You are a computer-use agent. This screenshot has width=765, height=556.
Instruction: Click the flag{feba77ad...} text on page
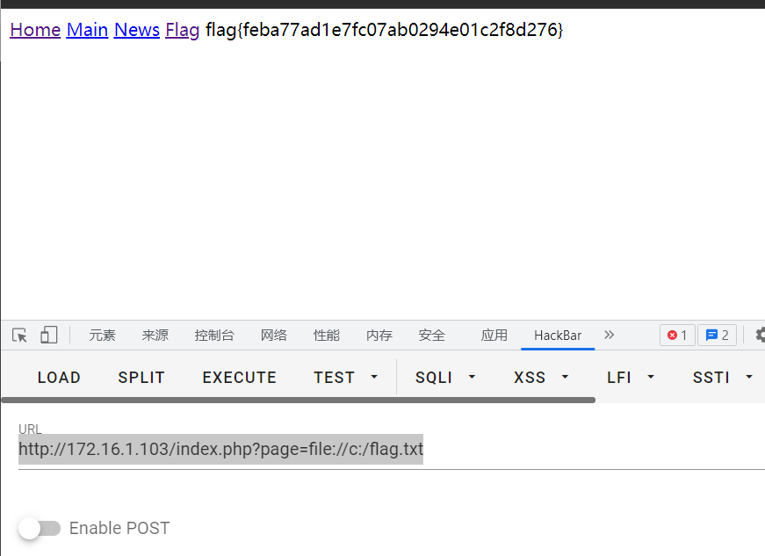[x=384, y=30]
